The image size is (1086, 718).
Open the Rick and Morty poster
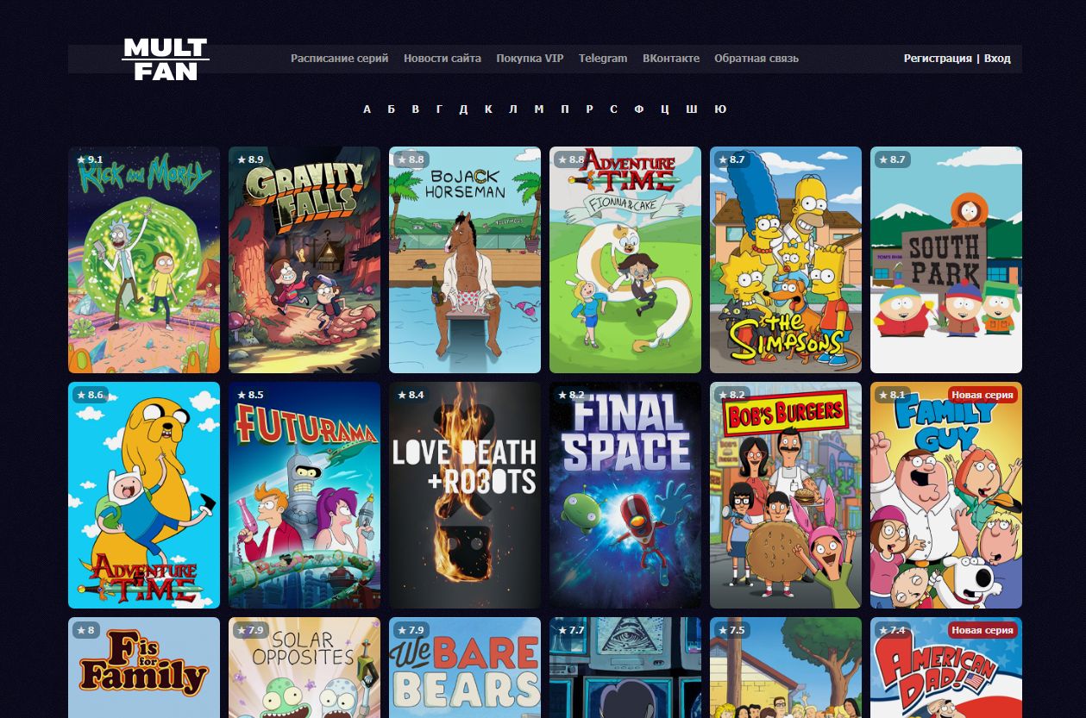click(144, 259)
